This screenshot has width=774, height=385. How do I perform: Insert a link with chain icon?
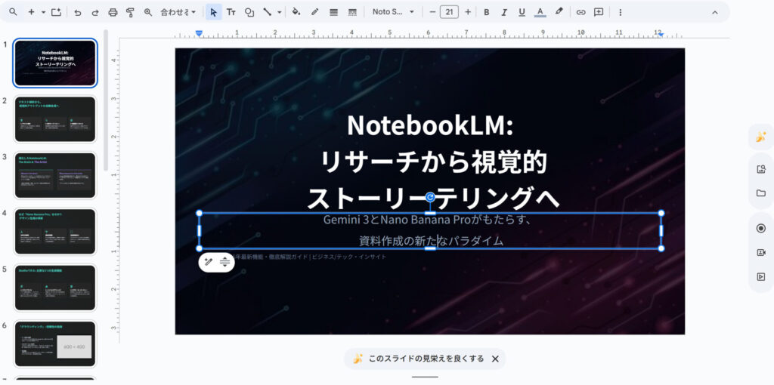[x=581, y=12]
